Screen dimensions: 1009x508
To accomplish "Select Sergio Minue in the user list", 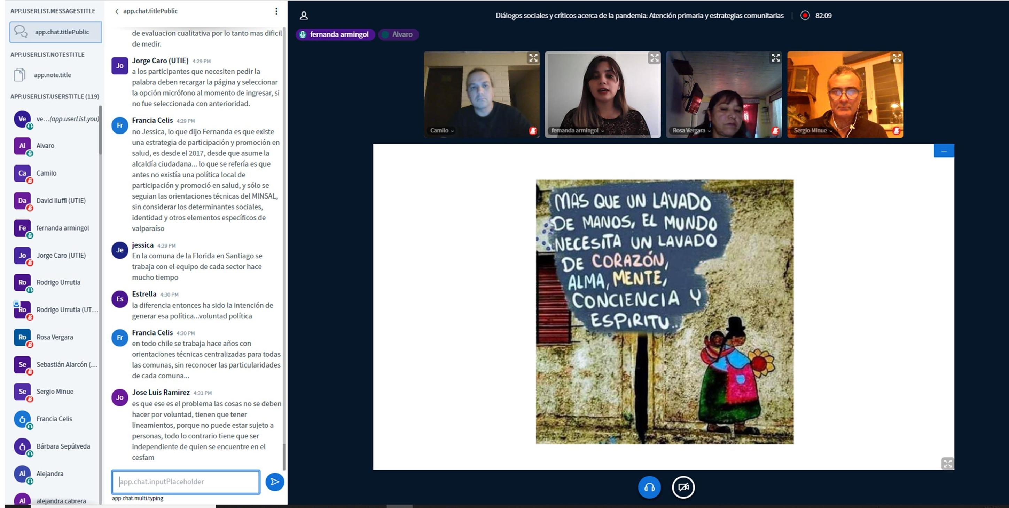I will tap(56, 392).
